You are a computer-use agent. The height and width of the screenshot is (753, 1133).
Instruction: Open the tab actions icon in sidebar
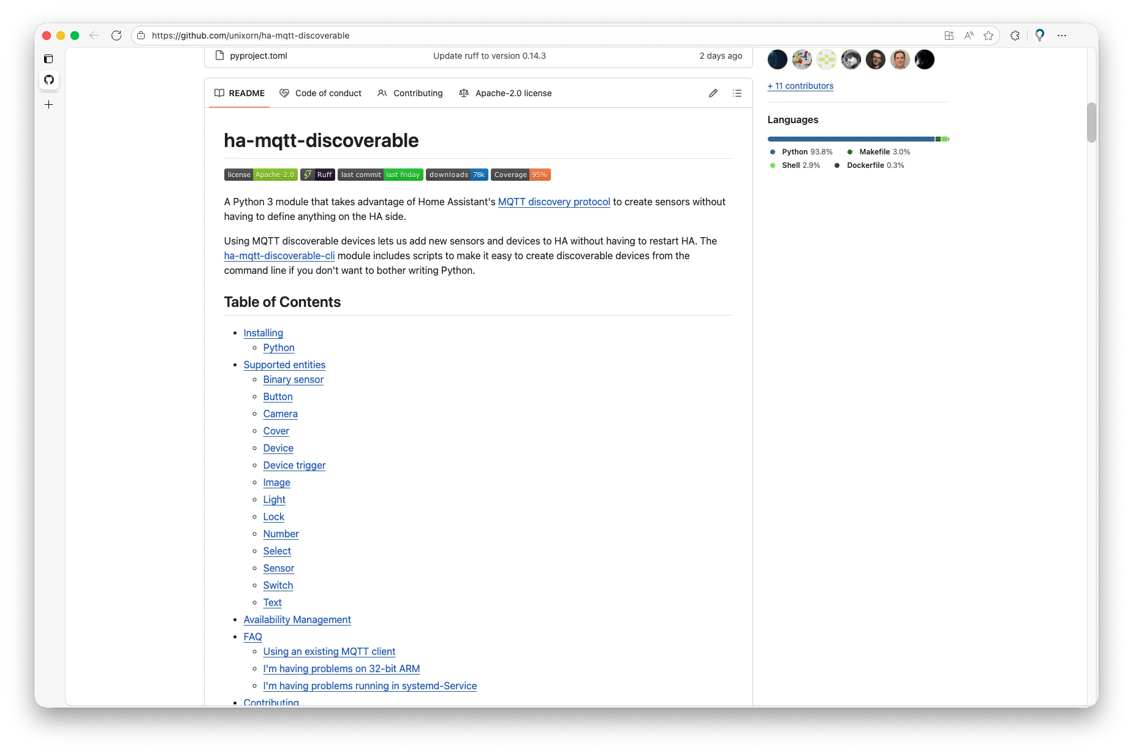(x=49, y=59)
